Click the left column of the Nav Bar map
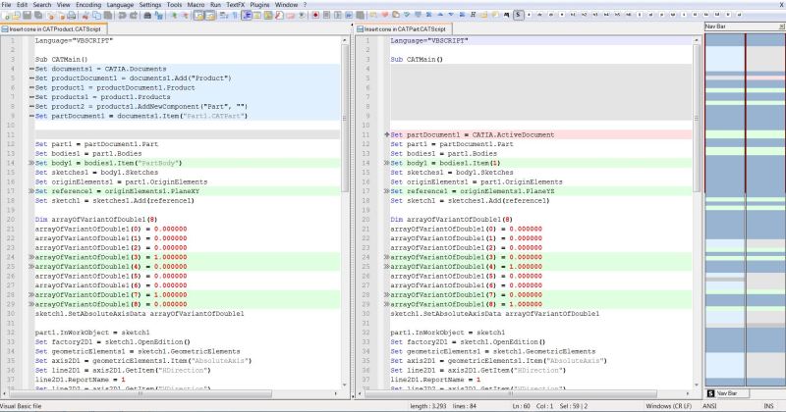 click(725, 209)
